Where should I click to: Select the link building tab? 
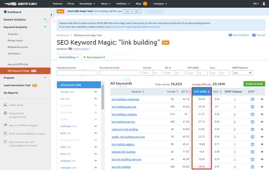tap(67, 57)
